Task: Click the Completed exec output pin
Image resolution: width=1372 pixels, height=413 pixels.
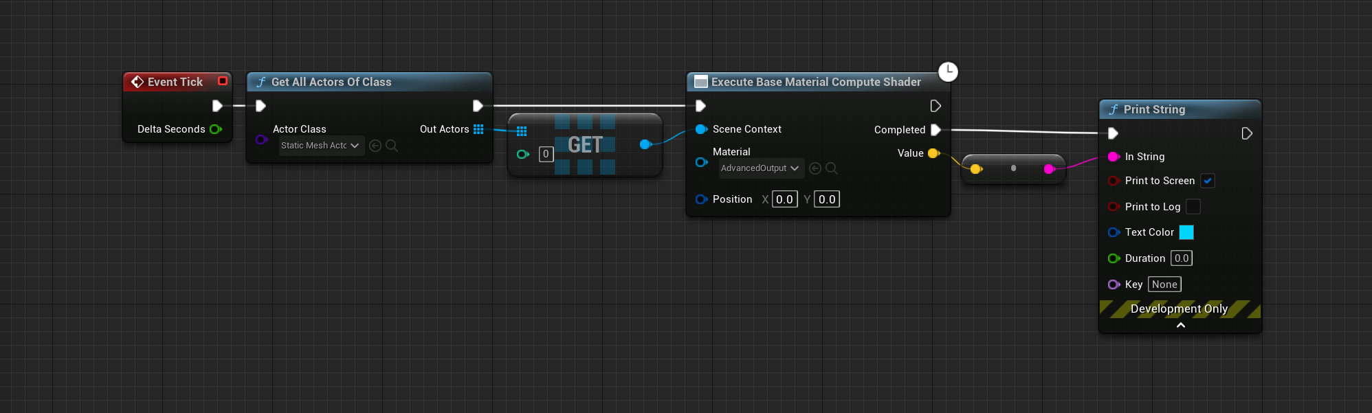Action: 936,130
